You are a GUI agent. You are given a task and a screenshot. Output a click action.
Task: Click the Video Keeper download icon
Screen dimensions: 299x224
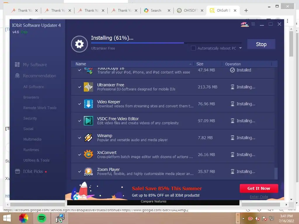88,104
